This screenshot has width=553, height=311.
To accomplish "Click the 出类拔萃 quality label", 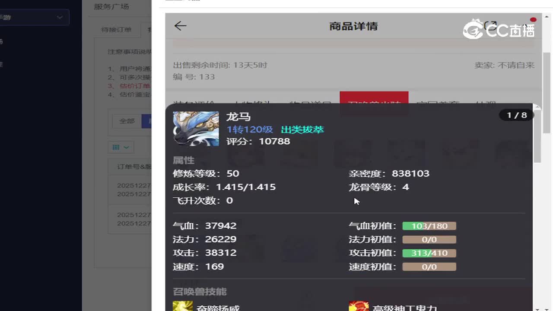I will click(x=302, y=130).
